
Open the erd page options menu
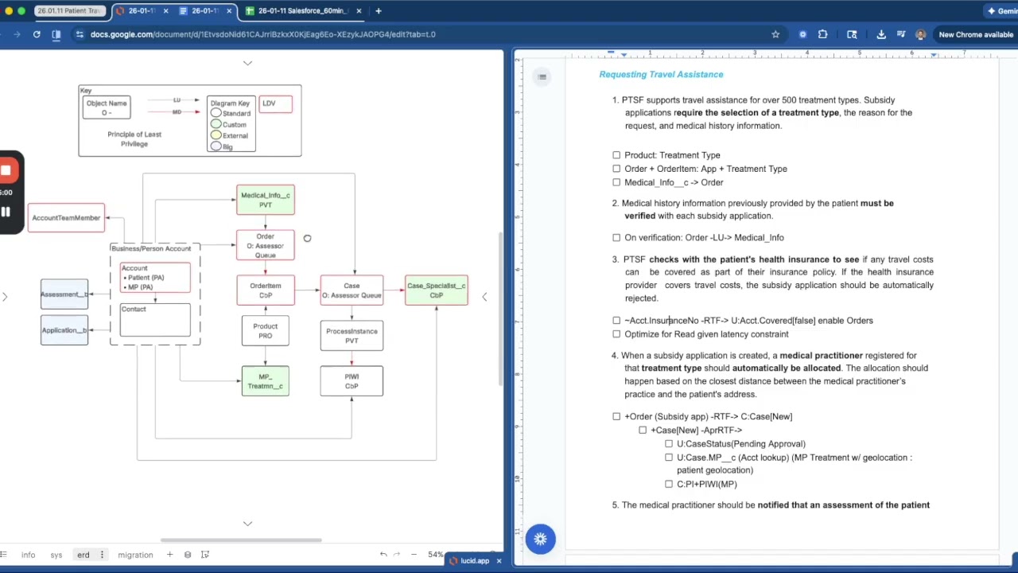click(x=102, y=555)
